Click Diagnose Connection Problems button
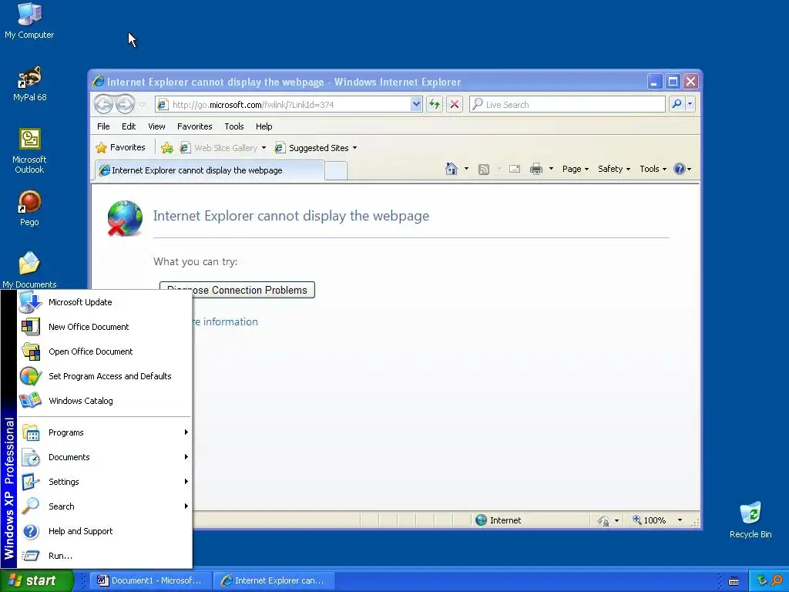 (237, 290)
